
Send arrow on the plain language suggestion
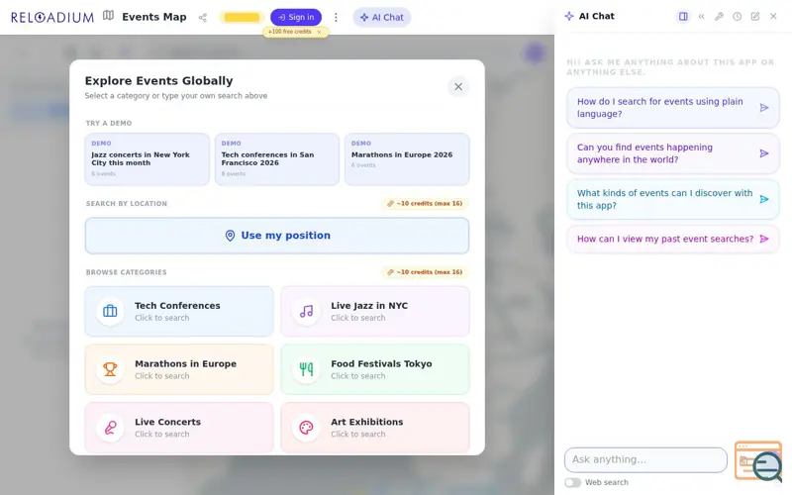tap(764, 108)
